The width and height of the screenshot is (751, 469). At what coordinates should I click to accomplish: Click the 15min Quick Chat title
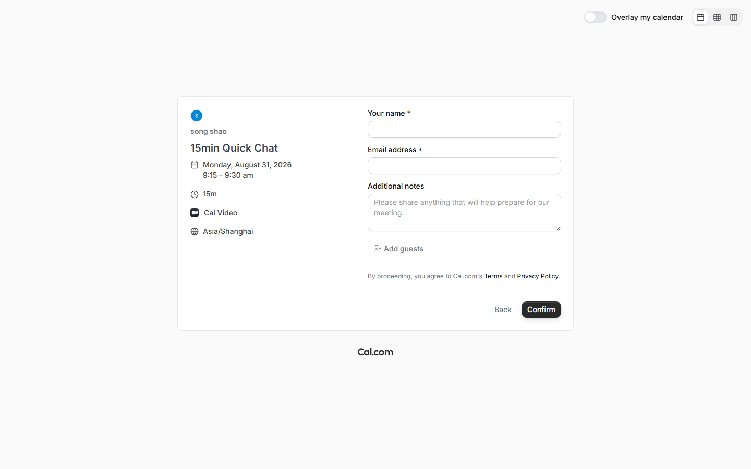click(x=234, y=148)
